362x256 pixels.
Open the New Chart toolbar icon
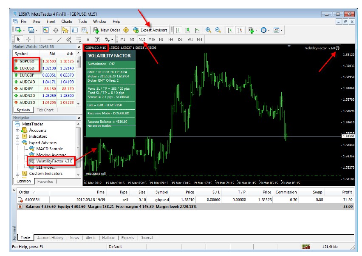pos(18,30)
